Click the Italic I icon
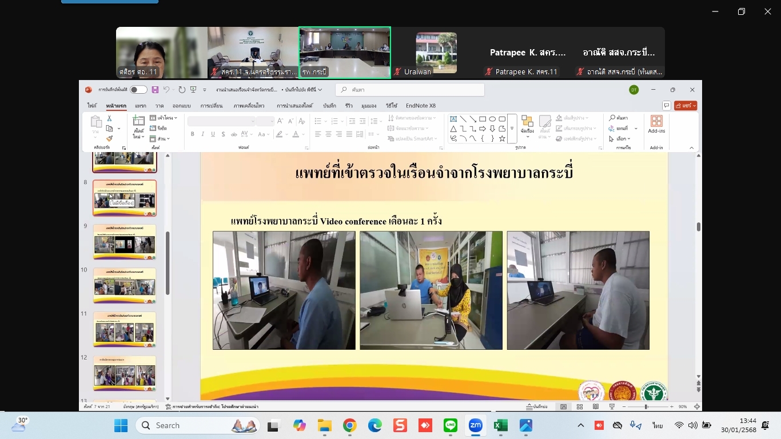 (x=203, y=134)
